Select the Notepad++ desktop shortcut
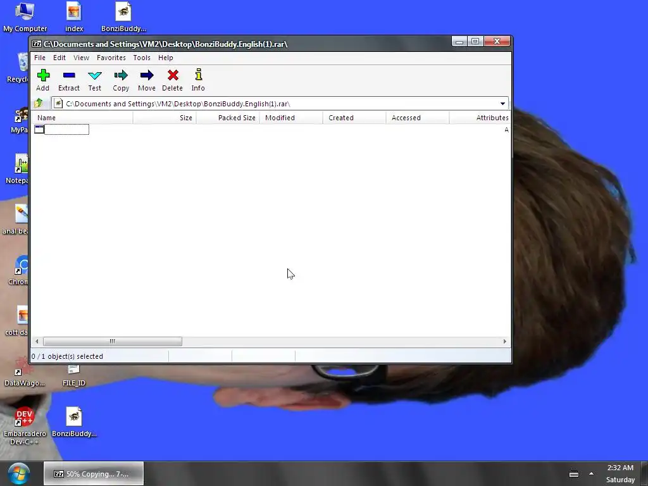Viewport: 648px width, 486px height. [17, 170]
